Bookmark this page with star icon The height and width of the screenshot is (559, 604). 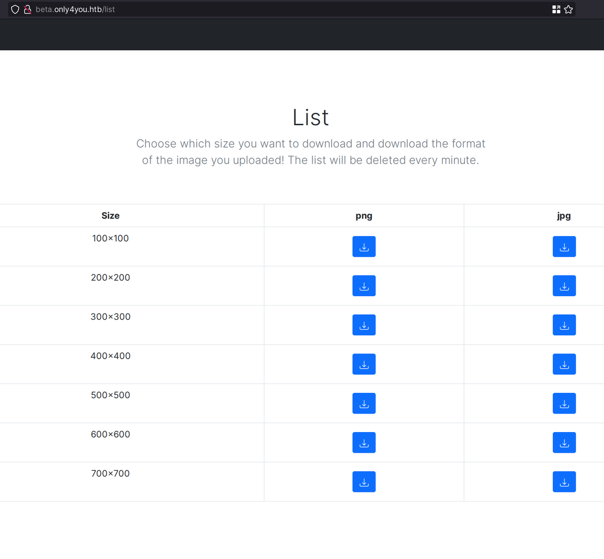tap(568, 10)
